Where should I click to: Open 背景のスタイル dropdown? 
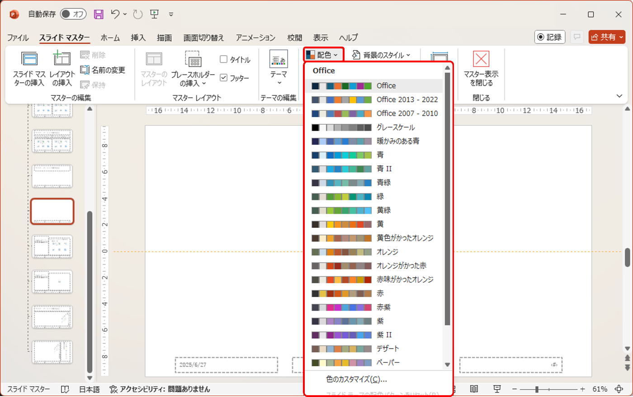pyautogui.click(x=381, y=55)
